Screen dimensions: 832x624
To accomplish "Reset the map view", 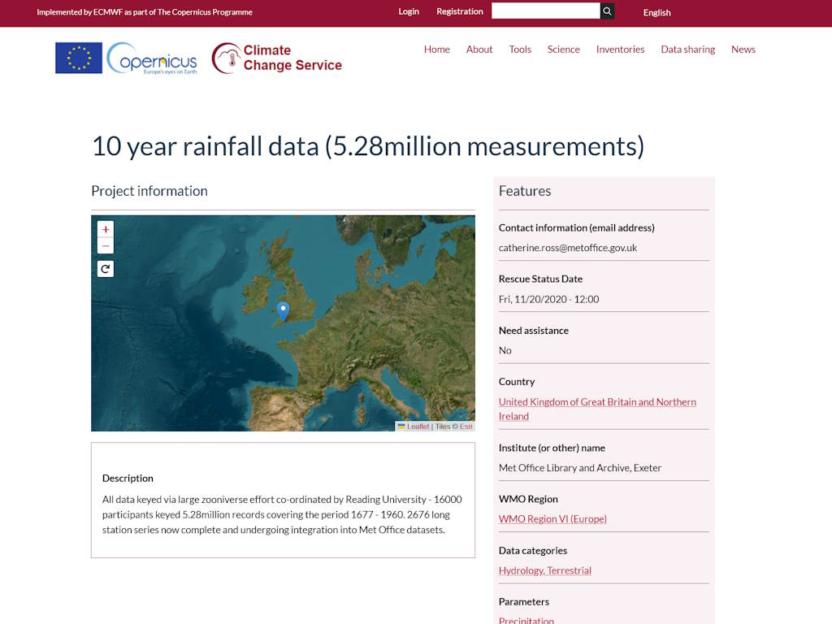I will click(106, 269).
